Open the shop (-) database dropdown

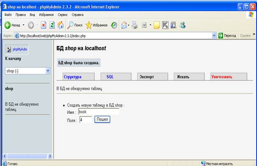click(x=48, y=71)
